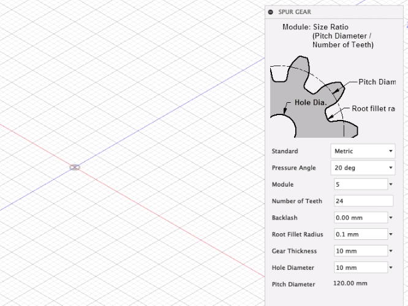Click the Number of Teeth label

tap(297, 201)
